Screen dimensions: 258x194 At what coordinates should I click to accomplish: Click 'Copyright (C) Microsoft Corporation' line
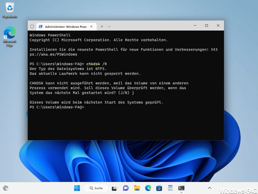tap(99, 40)
